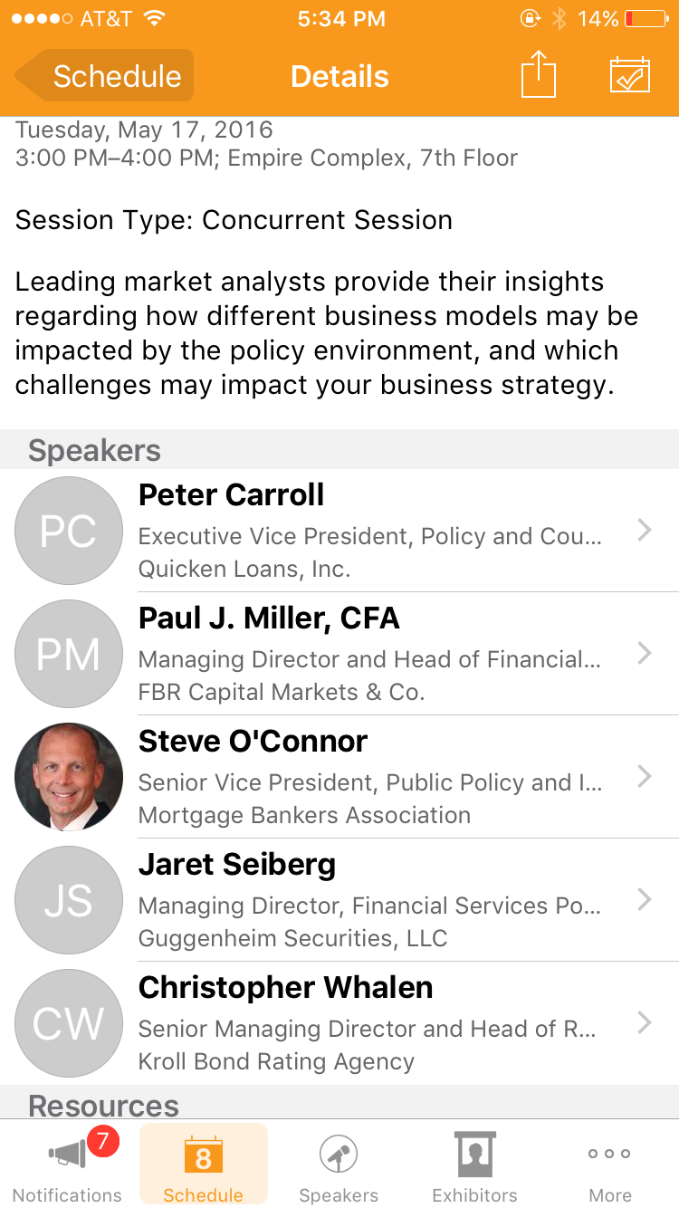Open Notifications megaphone tab
Image resolution: width=679 pixels, height=1208 pixels.
(x=67, y=1165)
